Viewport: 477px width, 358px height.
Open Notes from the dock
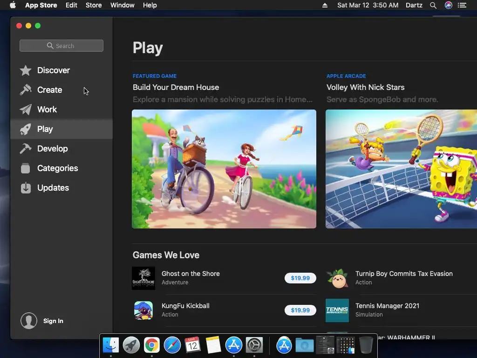point(213,345)
